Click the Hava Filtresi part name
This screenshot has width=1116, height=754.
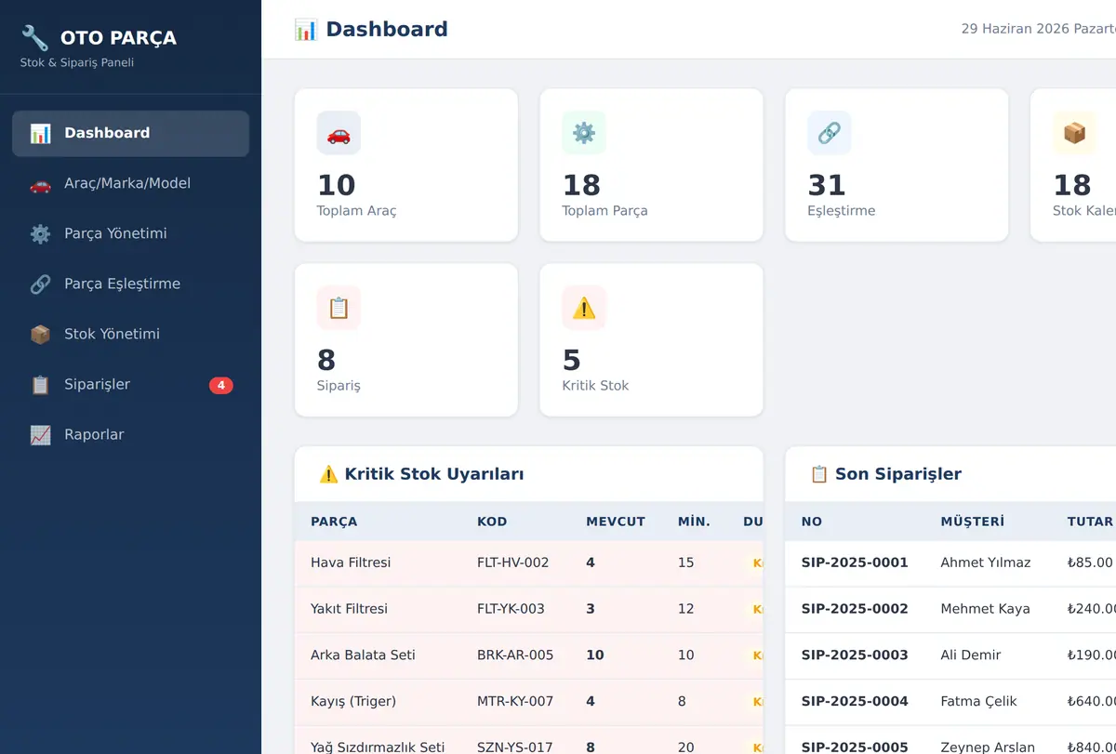tap(351, 562)
